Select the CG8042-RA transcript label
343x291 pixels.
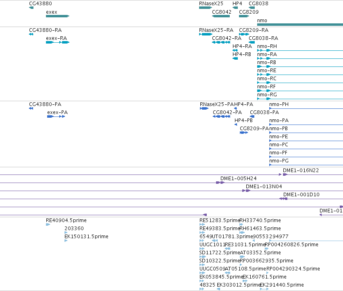(227, 38)
